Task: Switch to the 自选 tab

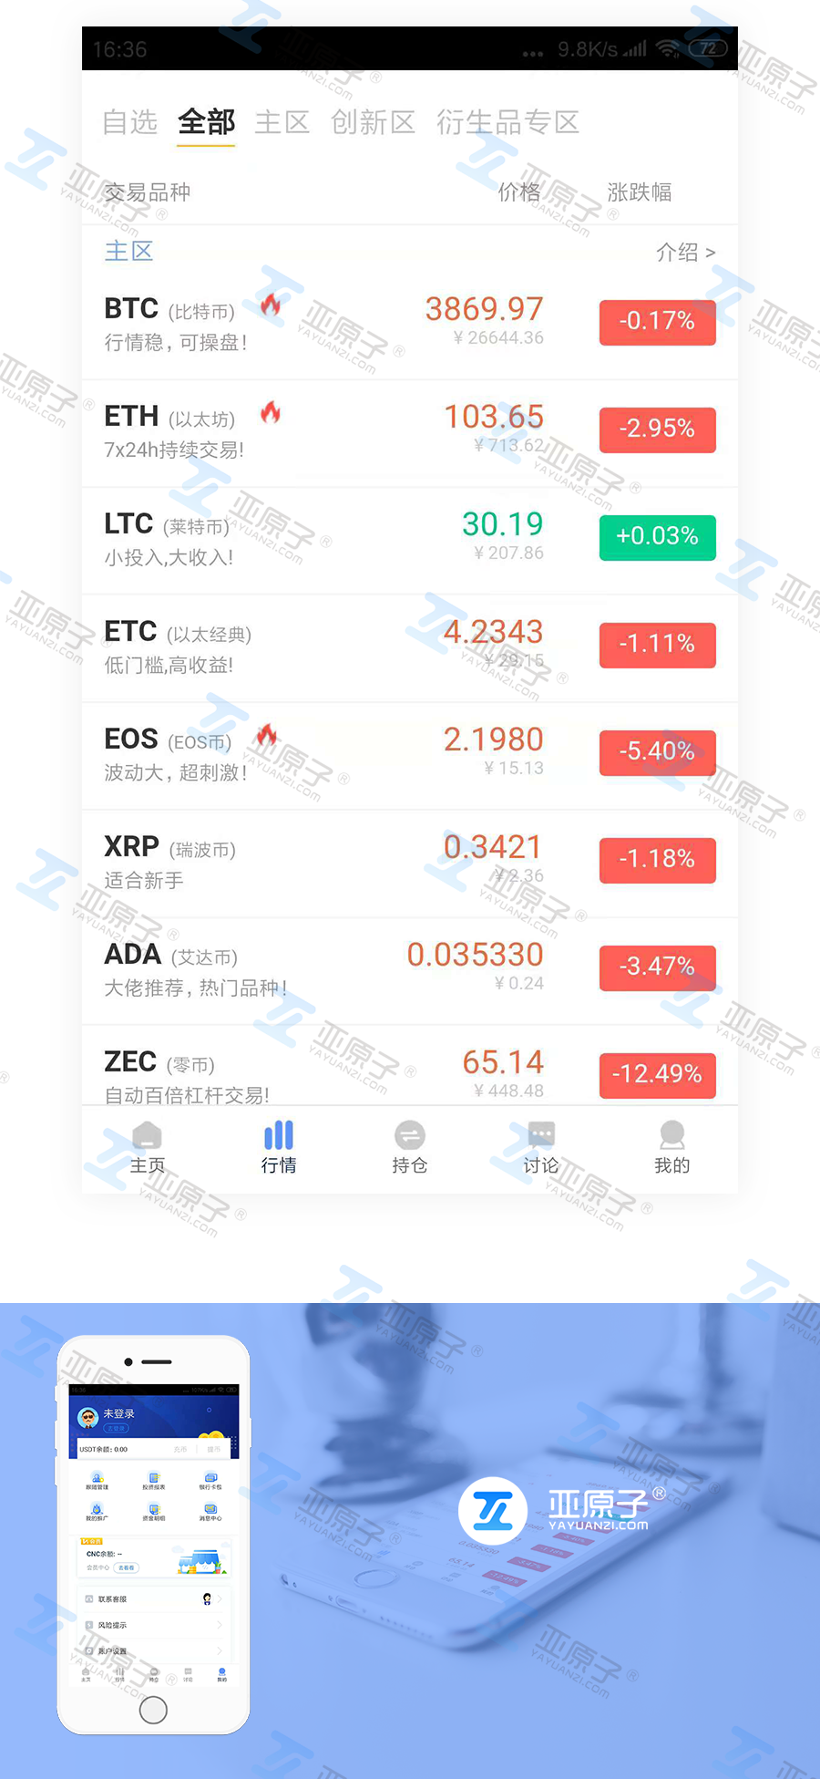Action: click(x=129, y=122)
